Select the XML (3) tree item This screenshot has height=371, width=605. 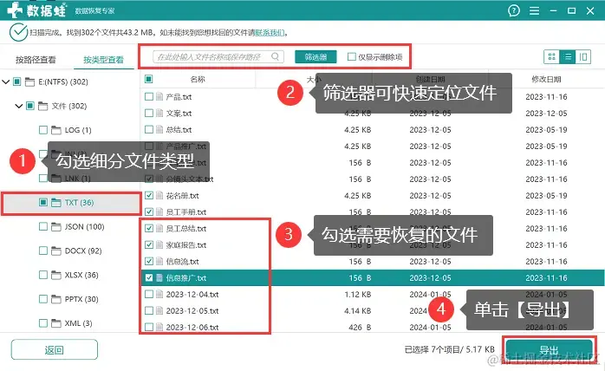pyautogui.click(x=78, y=323)
